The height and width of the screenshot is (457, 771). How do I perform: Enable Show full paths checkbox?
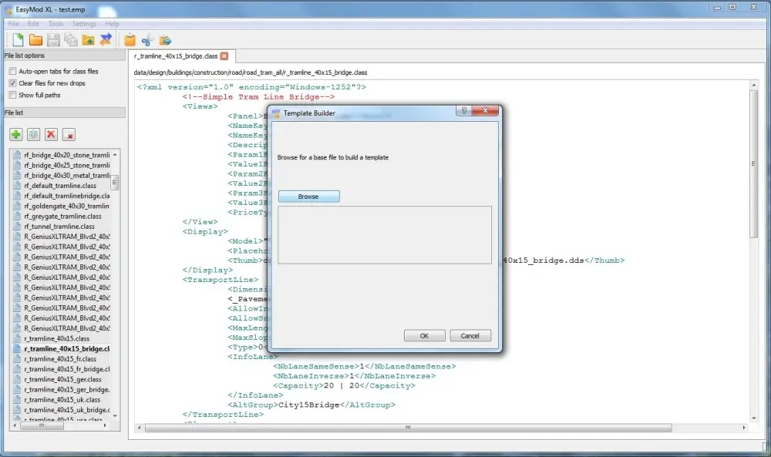click(x=12, y=96)
